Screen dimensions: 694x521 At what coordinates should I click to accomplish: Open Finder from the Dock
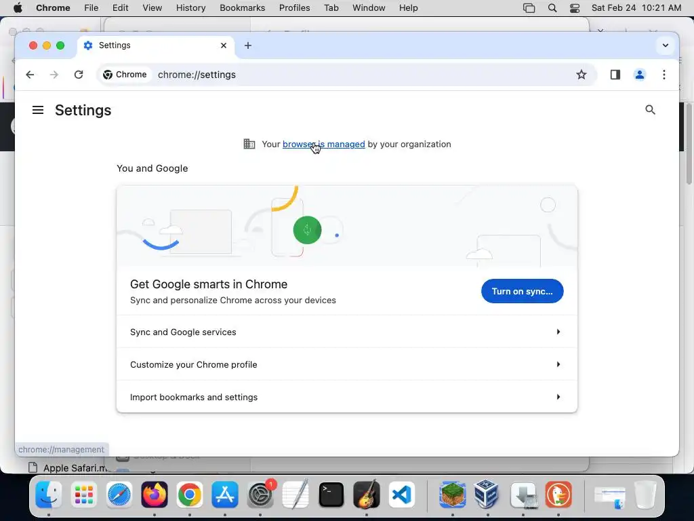(48, 495)
